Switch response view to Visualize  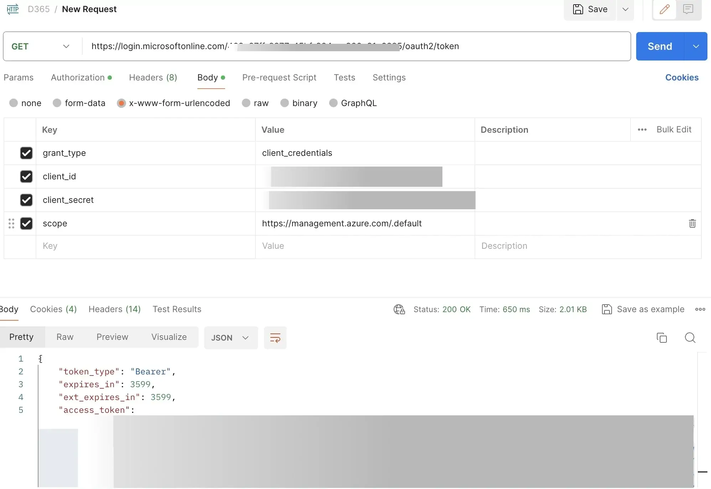[169, 337]
